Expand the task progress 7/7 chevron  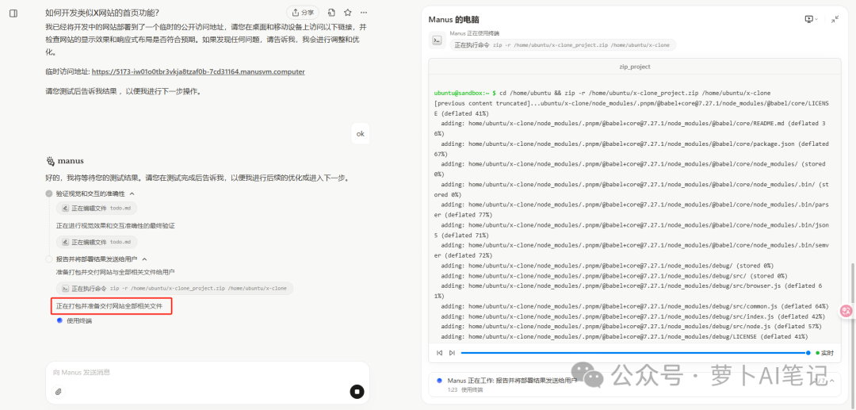(832, 381)
